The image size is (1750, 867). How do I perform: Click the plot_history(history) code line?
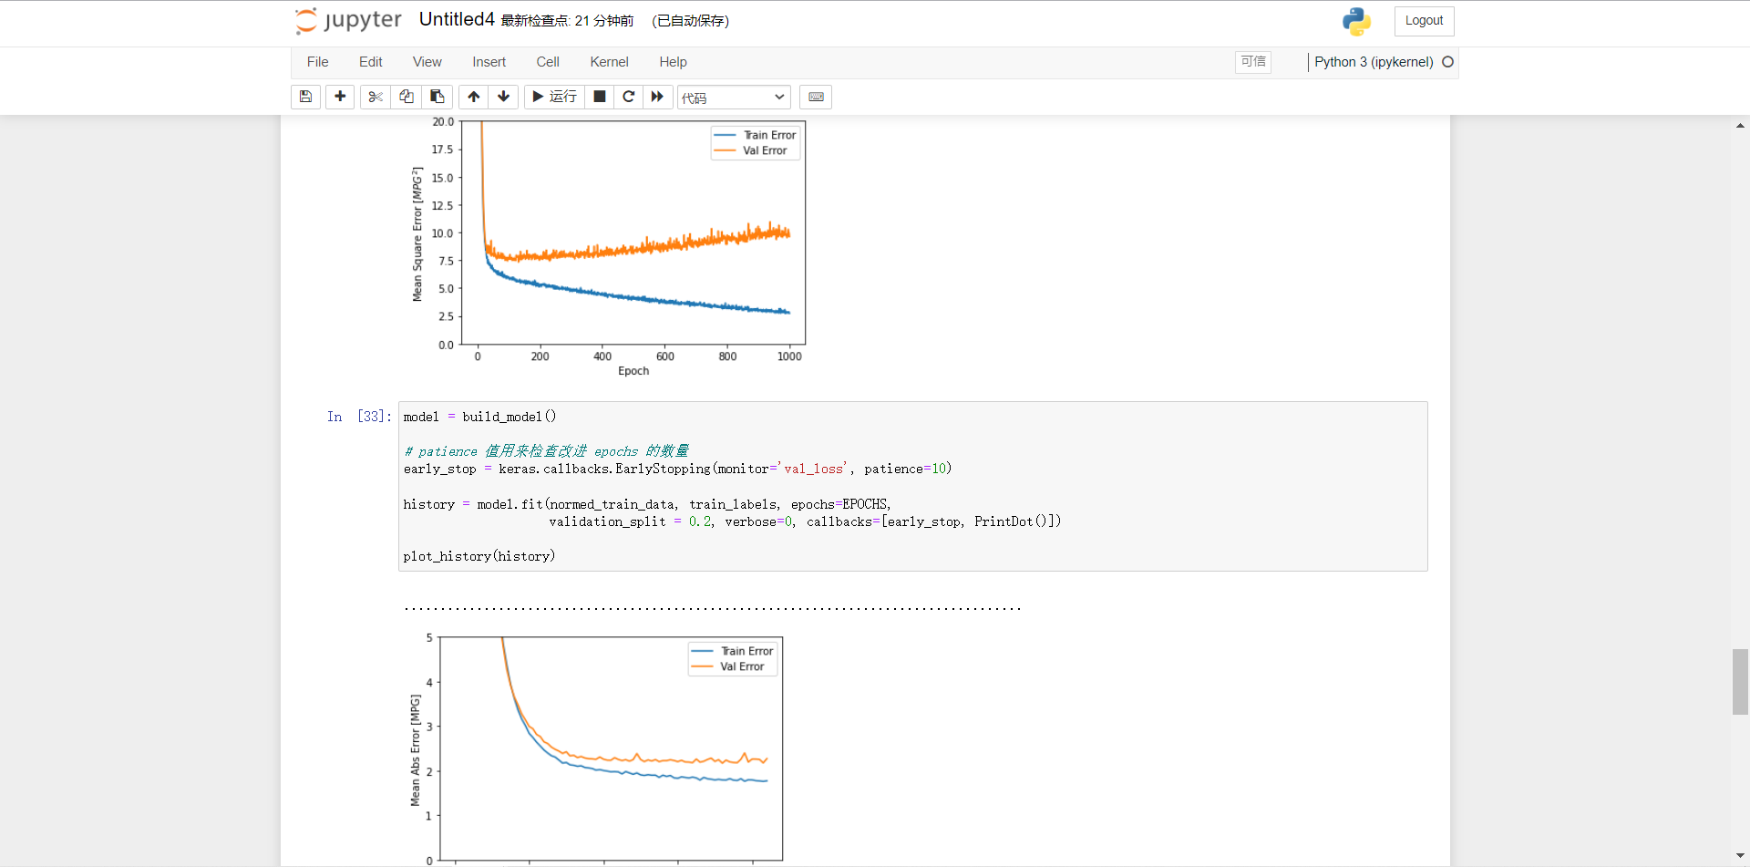coord(479,556)
